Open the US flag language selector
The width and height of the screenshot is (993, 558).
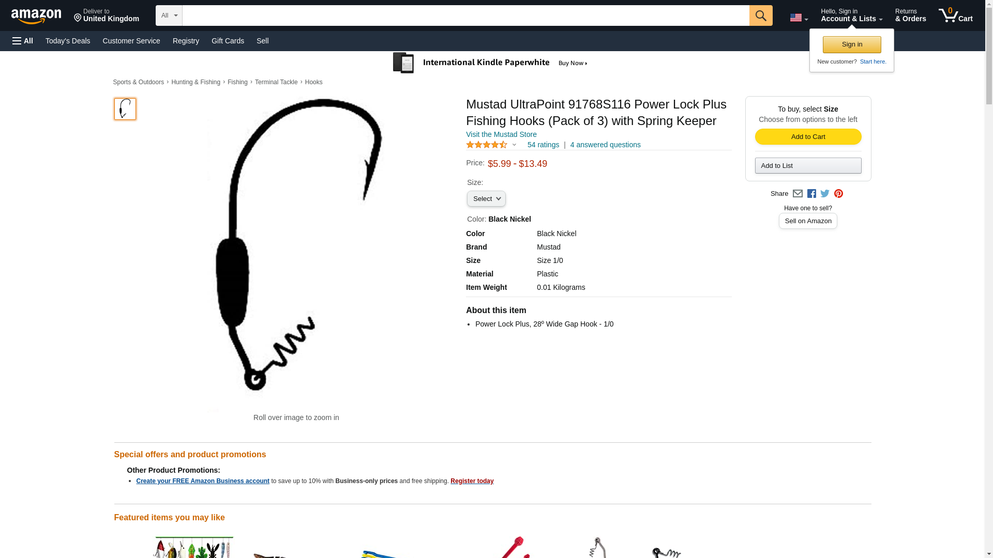pos(799,18)
